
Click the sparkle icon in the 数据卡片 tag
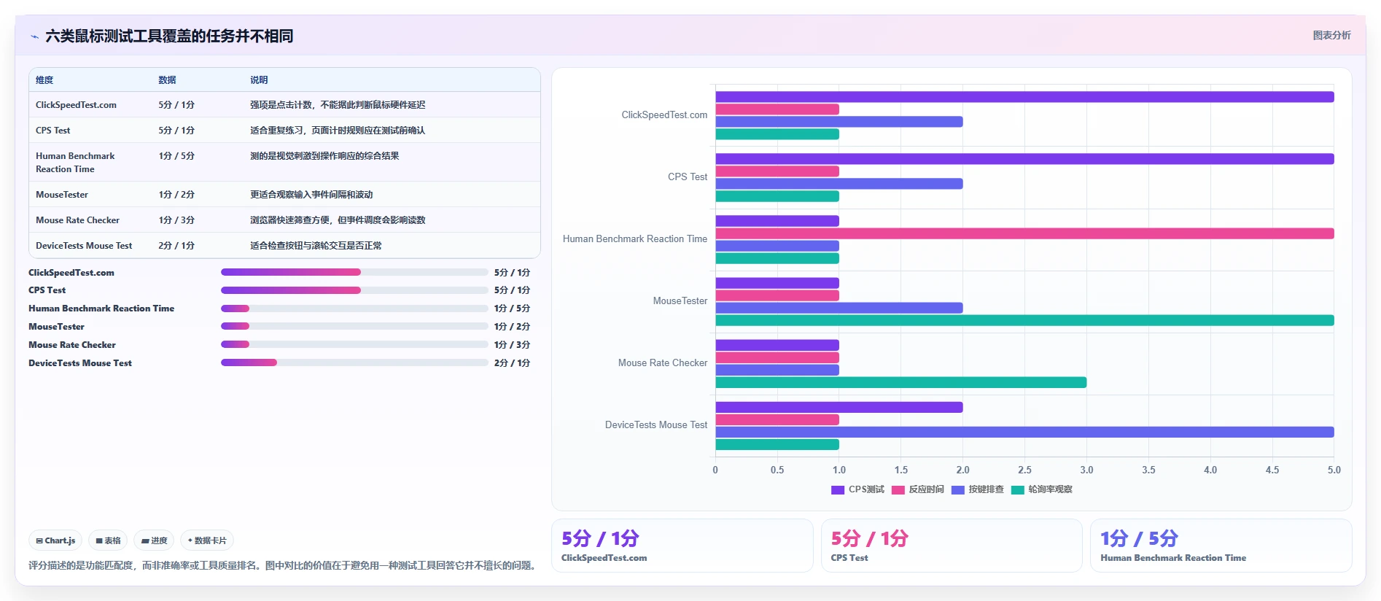[x=190, y=541]
